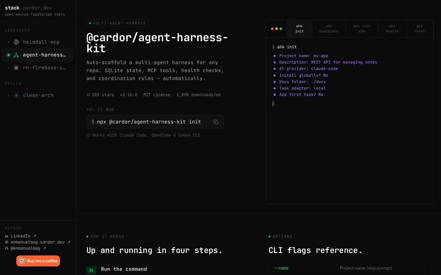Click the coffee cup icon on donate button
441x275 pixels.
[x=22, y=261]
